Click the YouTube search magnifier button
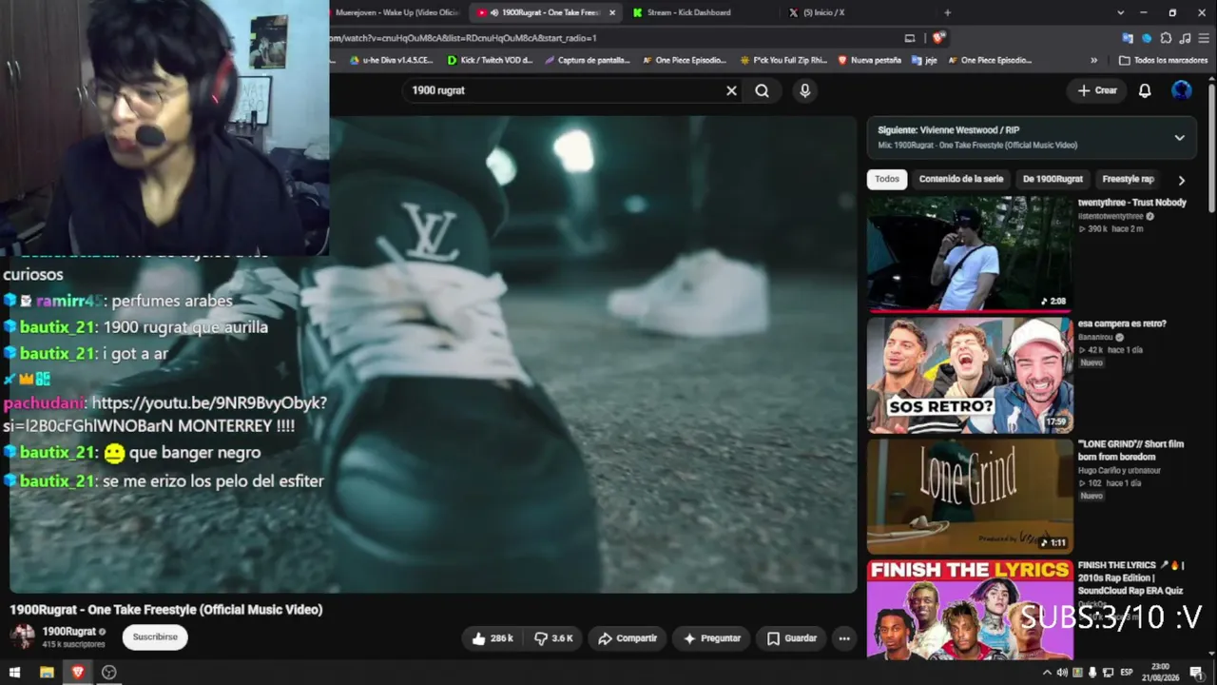Screen dimensions: 1217x685 pyautogui.click(x=762, y=90)
